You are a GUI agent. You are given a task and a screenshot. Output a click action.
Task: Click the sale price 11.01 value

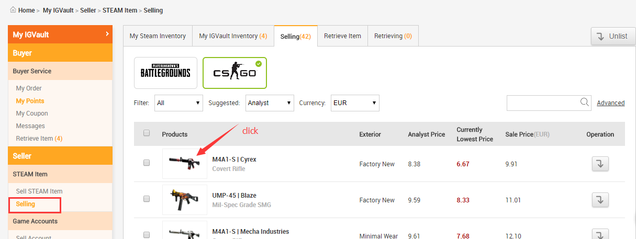[514, 200]
